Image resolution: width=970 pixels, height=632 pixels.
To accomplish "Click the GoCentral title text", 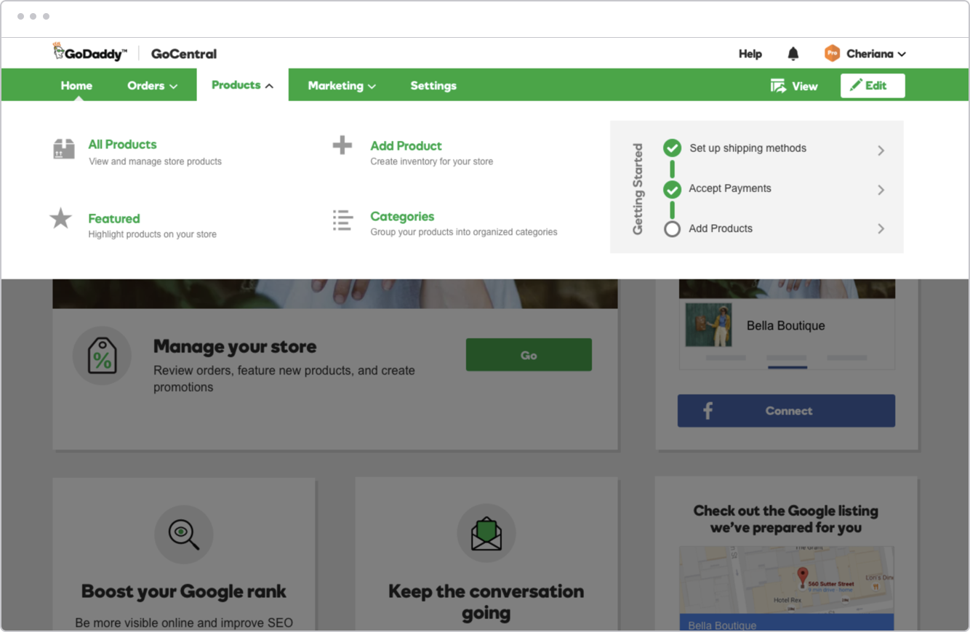I will click(184, 54).
